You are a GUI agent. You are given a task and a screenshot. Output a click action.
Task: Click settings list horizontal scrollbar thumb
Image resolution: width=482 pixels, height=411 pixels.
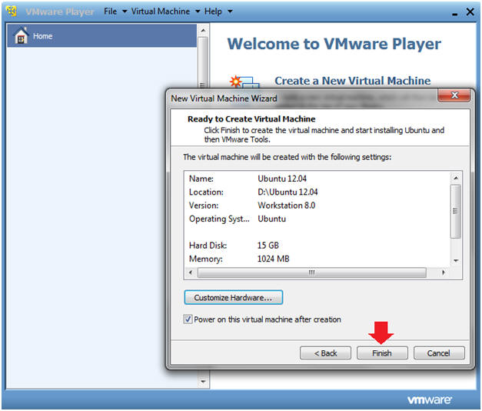click(x=311, y=272)
